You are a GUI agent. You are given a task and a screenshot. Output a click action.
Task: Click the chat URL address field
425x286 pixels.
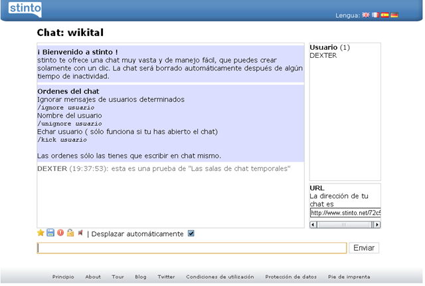pos(345,213)
